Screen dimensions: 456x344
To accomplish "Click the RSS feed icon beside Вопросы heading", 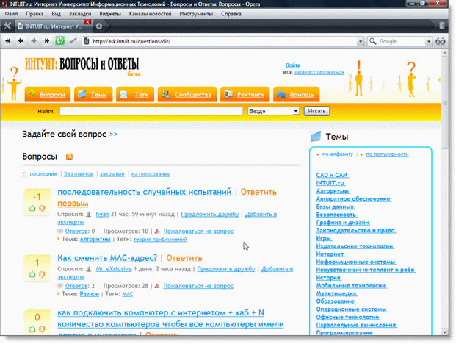I will coord(70,157).
